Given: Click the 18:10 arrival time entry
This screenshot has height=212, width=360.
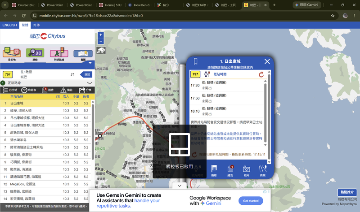Looking at the screenshot, I should (x=226, y=111).
